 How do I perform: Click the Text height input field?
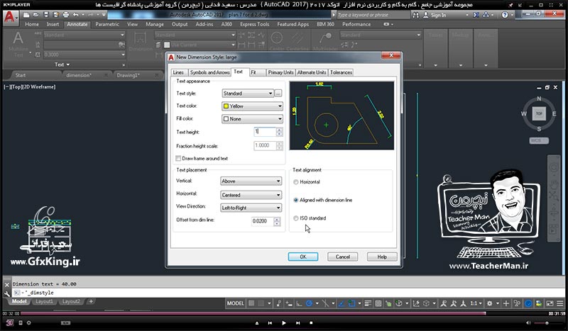pos(265,132)
